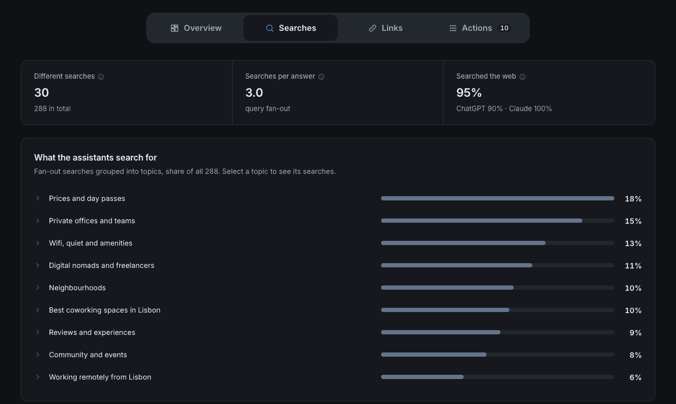This screenshot has width=676, height=404.
Task: Expand the Working remotely from Lisbon chevron
Action: click(38, 377)
